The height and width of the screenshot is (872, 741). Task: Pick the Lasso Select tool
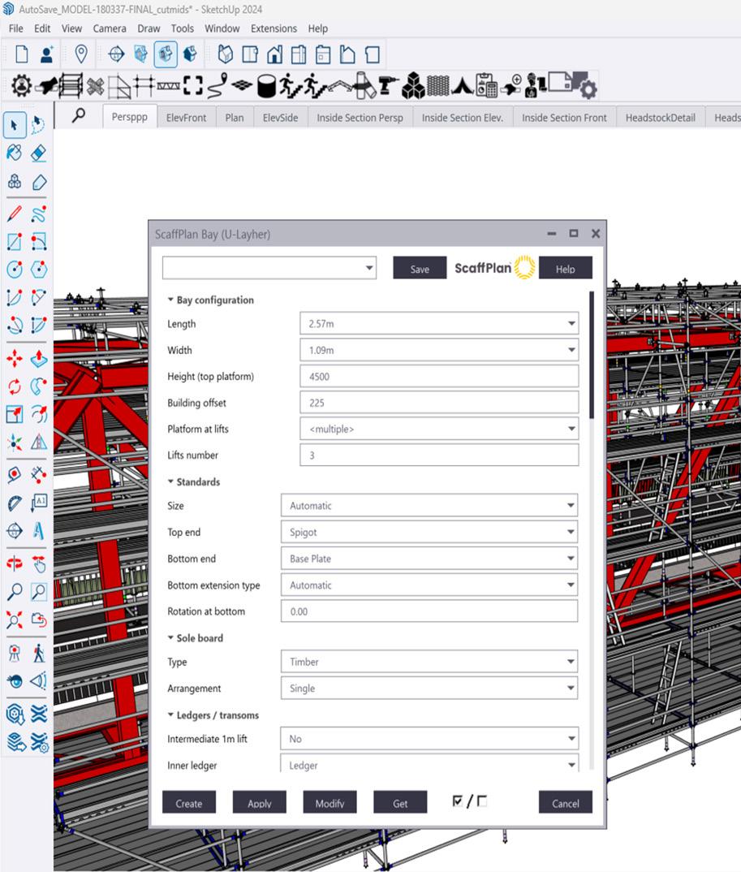(38, 125)
